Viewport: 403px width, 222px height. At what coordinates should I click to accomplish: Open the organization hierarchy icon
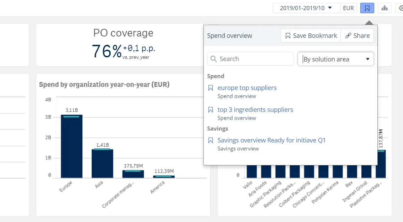click(385, 8)
